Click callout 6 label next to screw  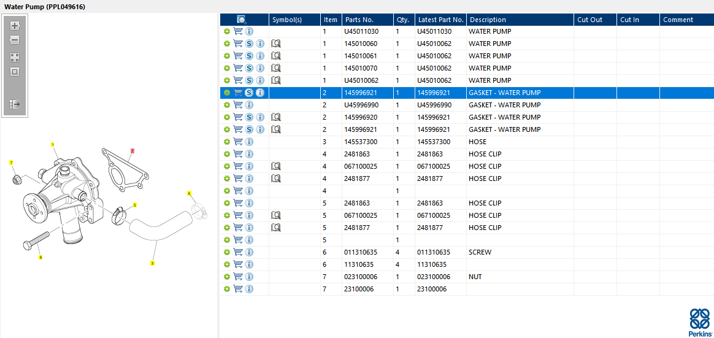(x=40, y=258)
